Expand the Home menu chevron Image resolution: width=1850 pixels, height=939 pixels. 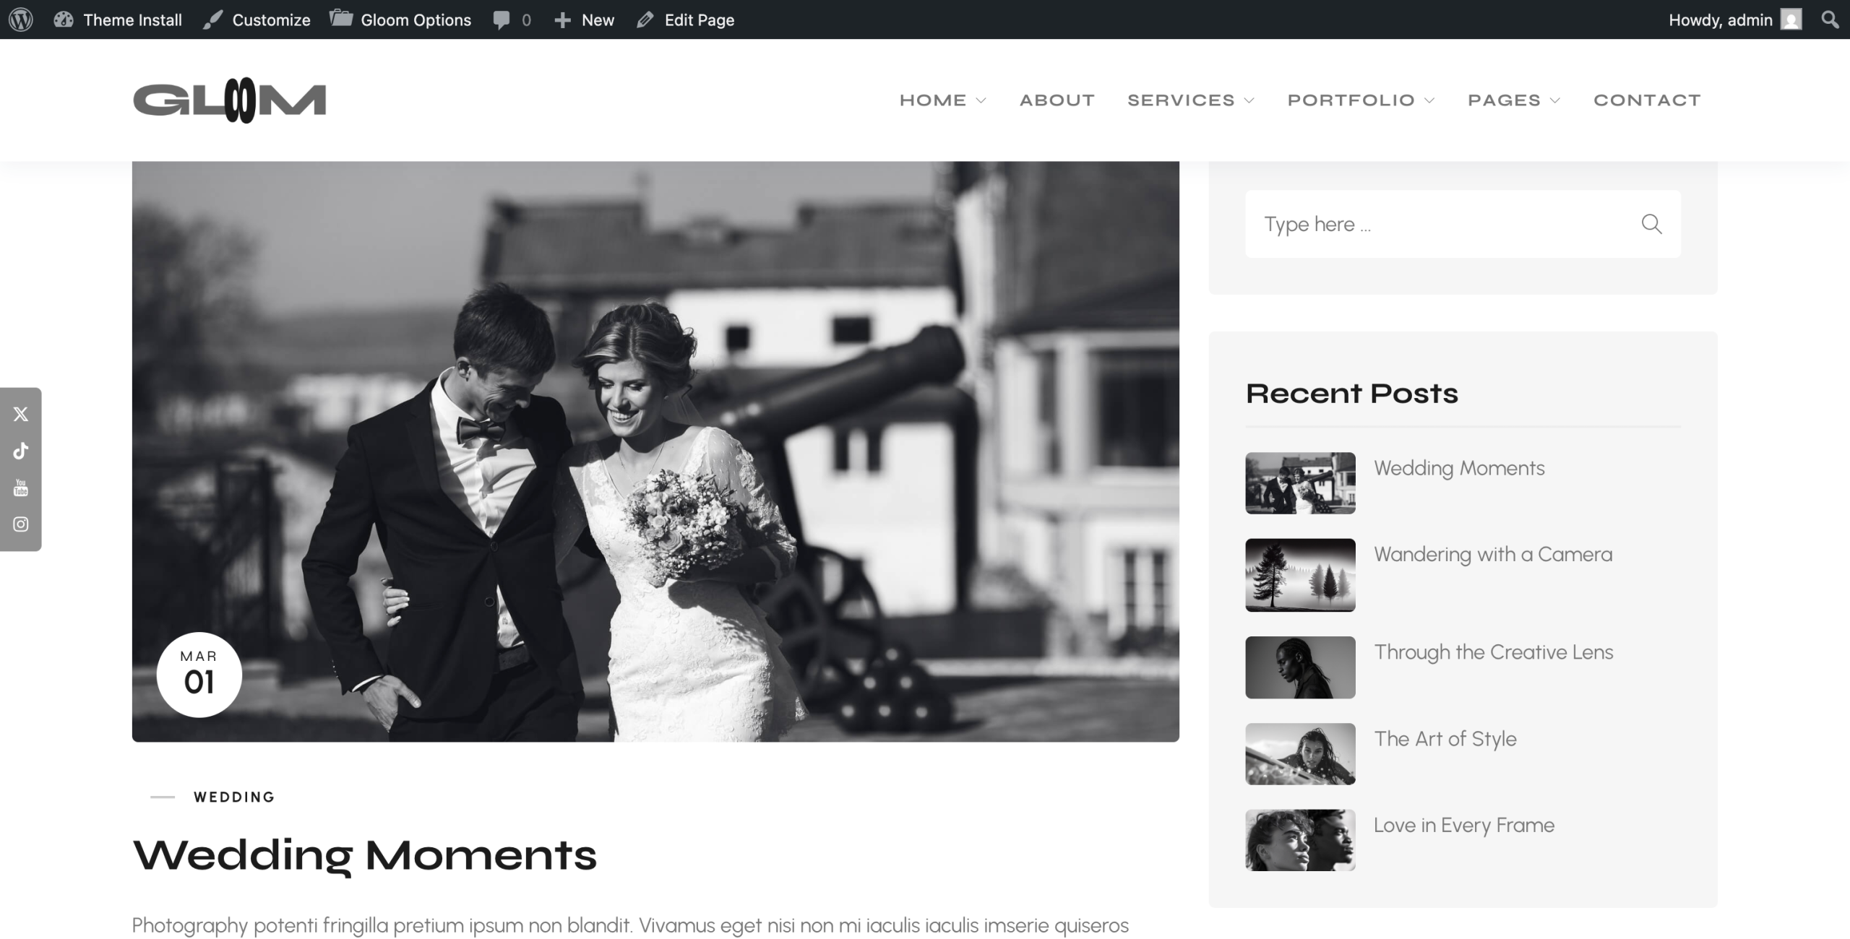pos(981,100)
